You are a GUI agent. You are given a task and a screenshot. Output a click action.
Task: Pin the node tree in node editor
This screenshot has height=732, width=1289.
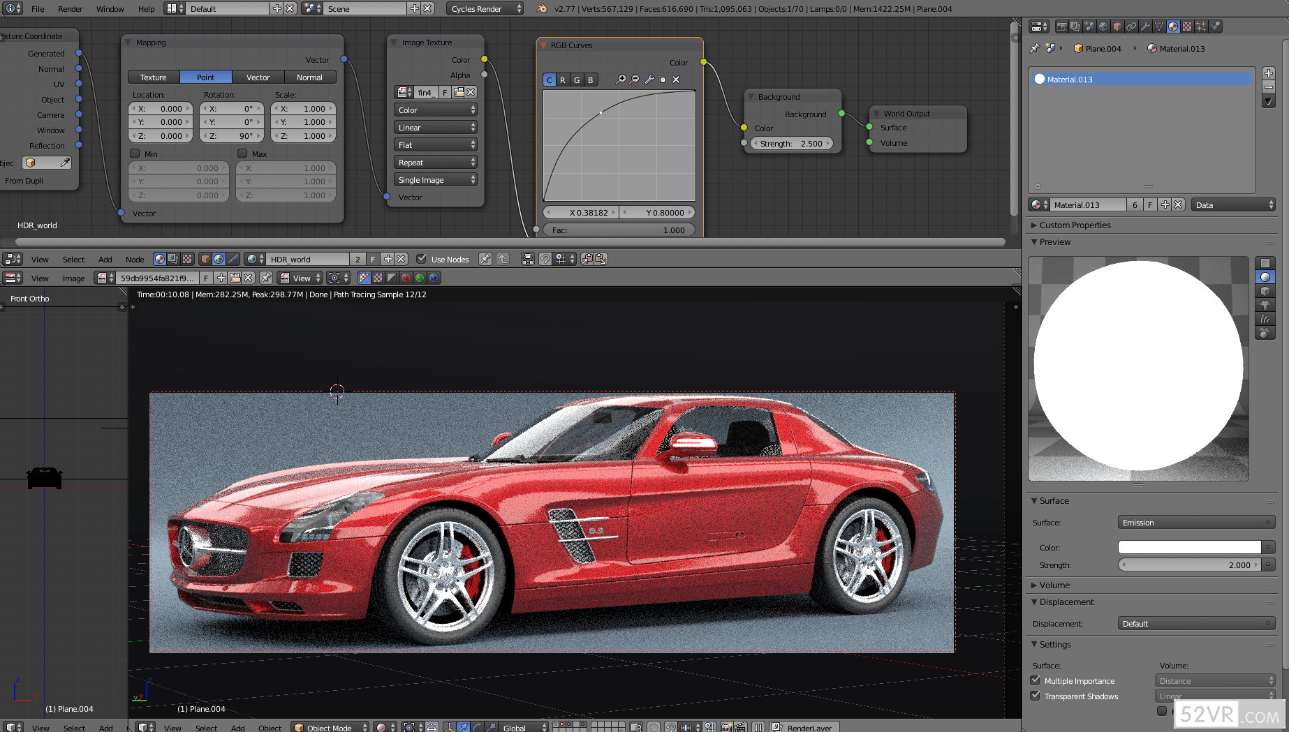(485, 259)
